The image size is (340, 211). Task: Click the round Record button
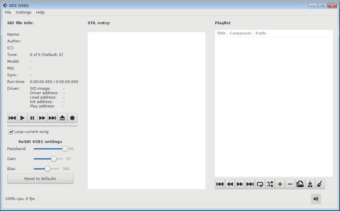[x=72, y=118]
